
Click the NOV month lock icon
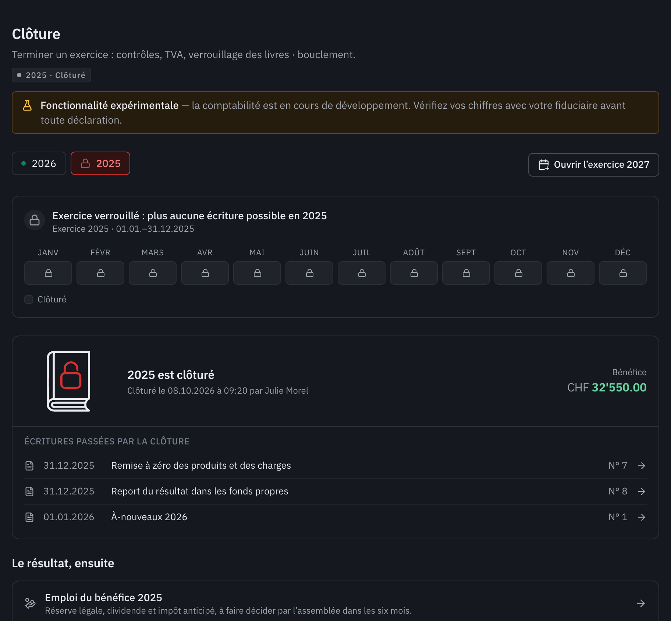pyautogui.click(x=571, y=273)
